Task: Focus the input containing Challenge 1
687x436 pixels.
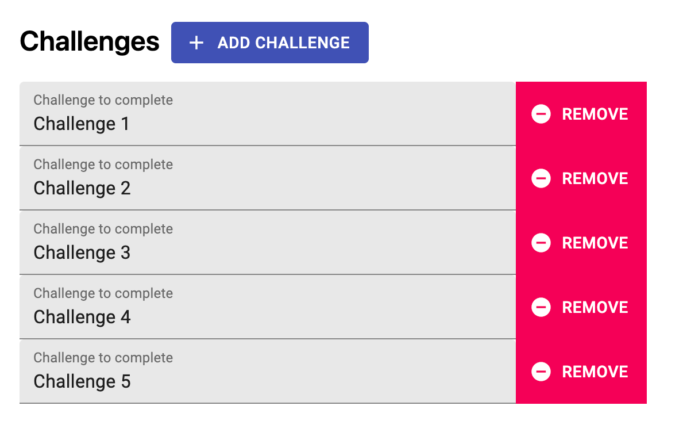Action: click(268, 114)
